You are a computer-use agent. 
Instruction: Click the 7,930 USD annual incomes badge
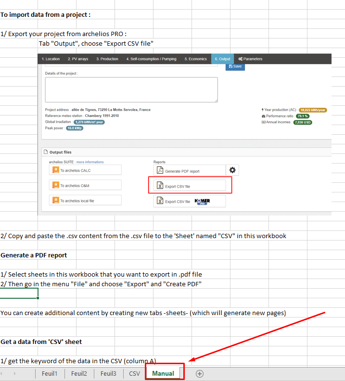303,122
